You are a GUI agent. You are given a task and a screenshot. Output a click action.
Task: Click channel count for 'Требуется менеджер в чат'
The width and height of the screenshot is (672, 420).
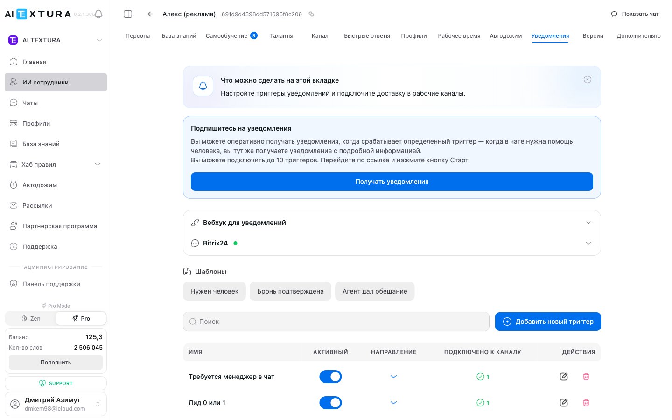click(483, 377)
